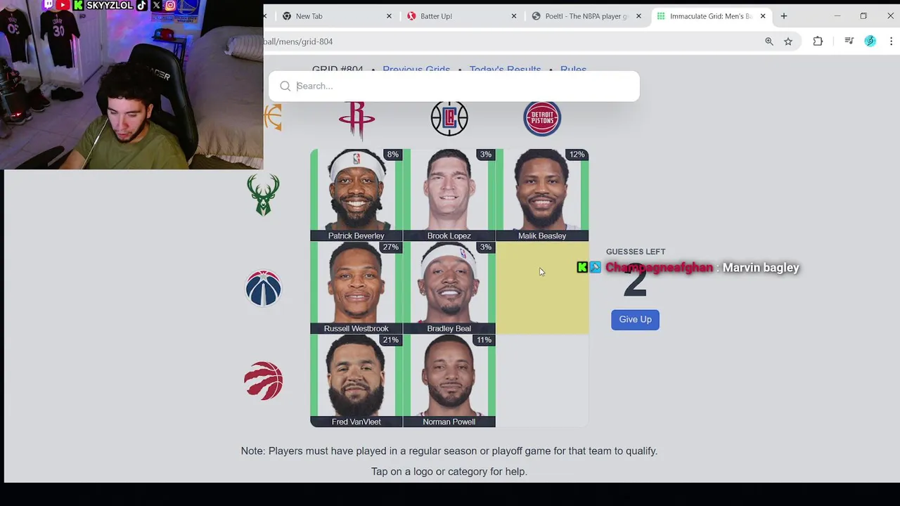Select the Fred VanVleet grid cell
This screenshot has height=506, width=900.
[356, 381]
